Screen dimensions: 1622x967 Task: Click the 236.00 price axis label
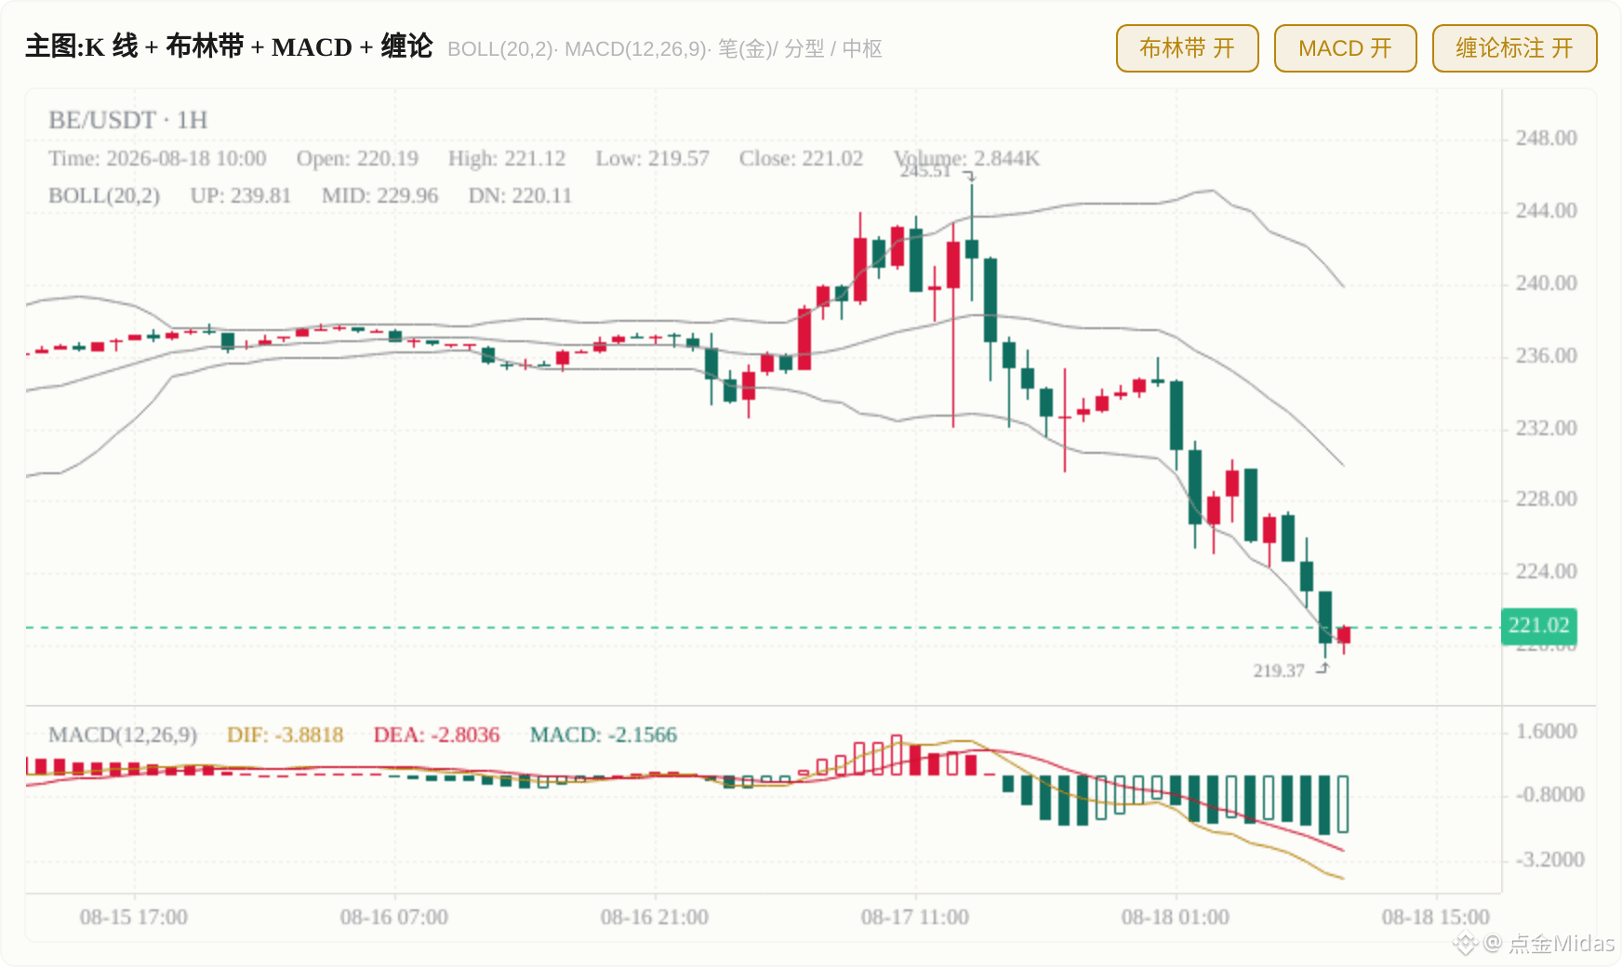coord(1547,356)
